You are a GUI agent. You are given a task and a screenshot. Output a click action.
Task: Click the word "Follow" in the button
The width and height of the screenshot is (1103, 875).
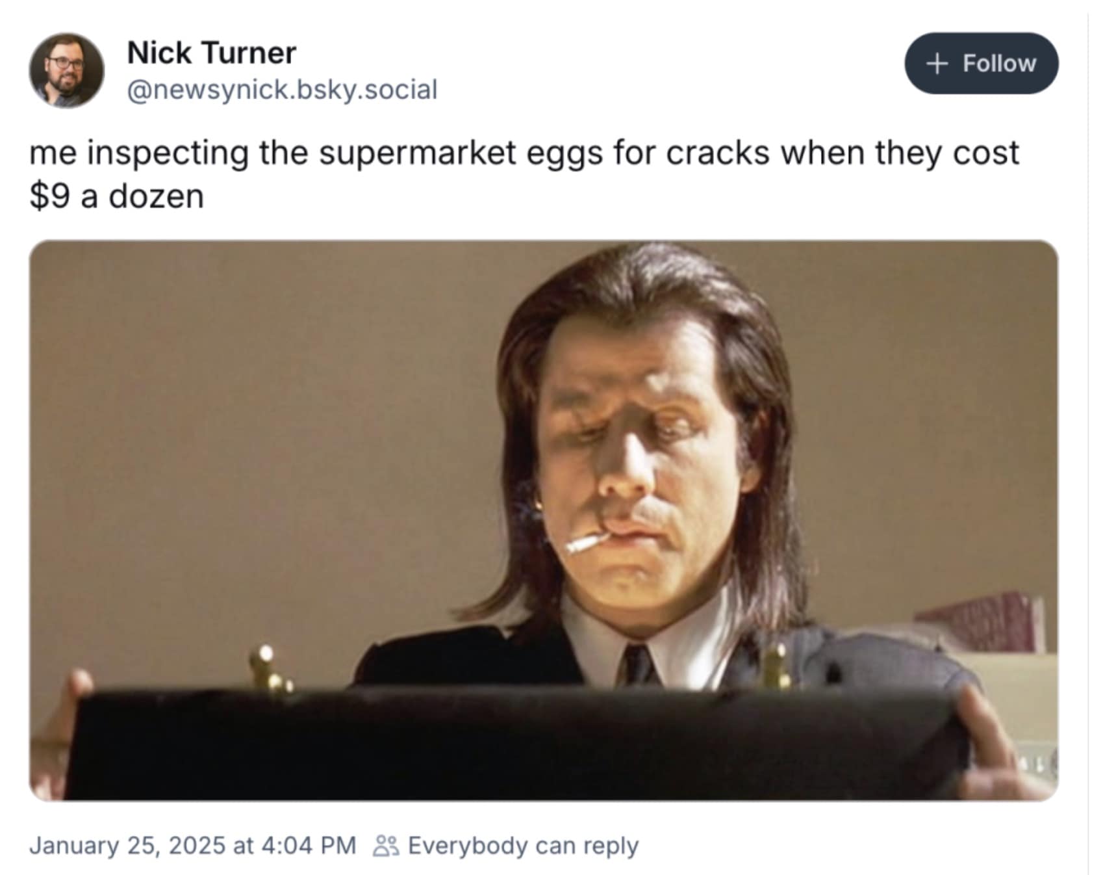999,64
